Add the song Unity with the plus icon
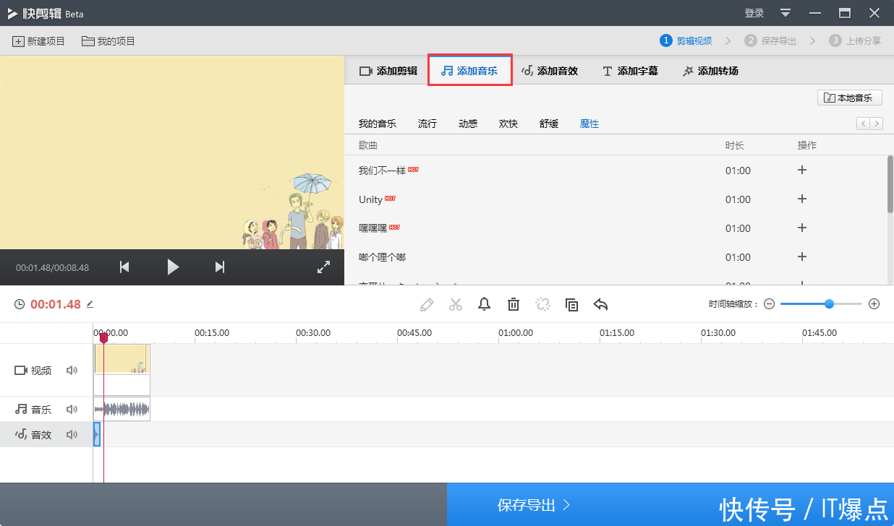The width and height of the screenshot is (894, 526). [801, 199]
